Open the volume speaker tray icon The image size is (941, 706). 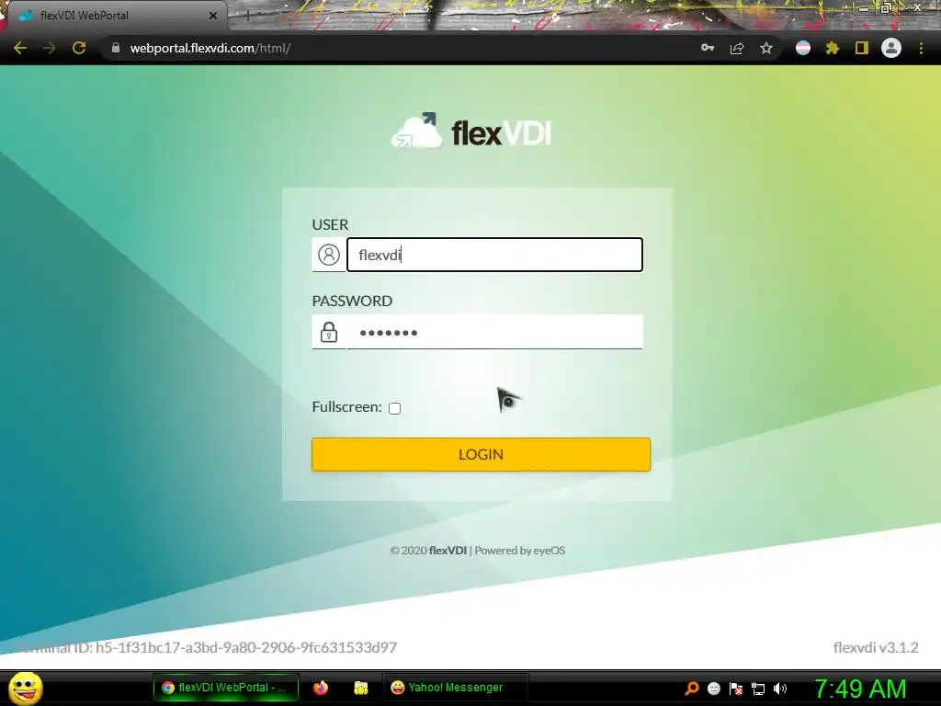tap(780, 689)
